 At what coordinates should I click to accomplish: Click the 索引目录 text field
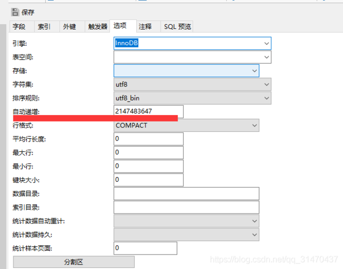point(186,207)
